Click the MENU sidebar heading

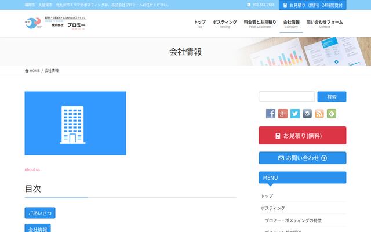(x=303, y=177)
